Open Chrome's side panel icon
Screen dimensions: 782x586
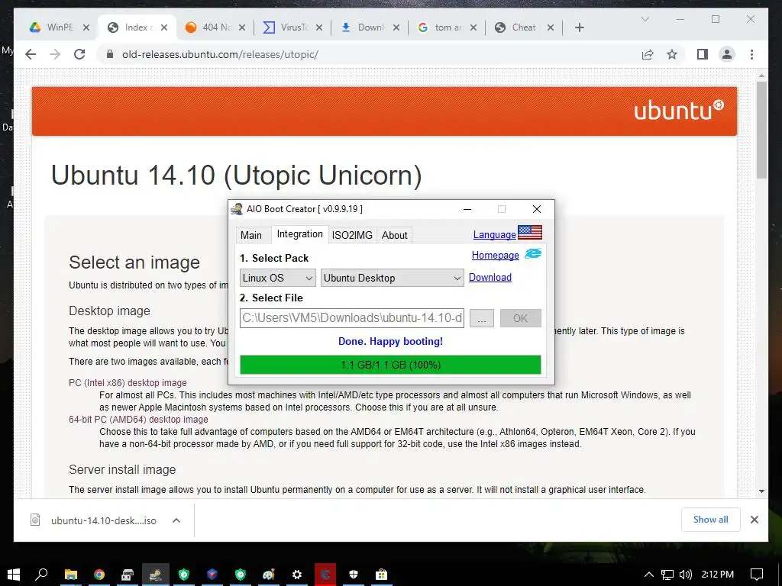click(703, 54)
